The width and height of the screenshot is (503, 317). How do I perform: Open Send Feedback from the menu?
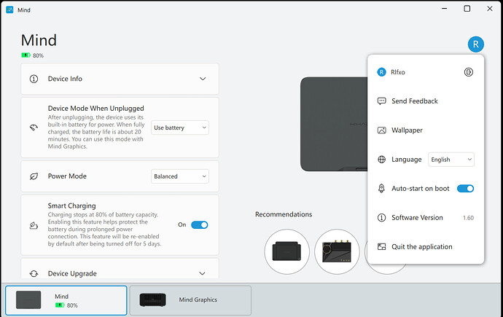[x=414, y=101]
